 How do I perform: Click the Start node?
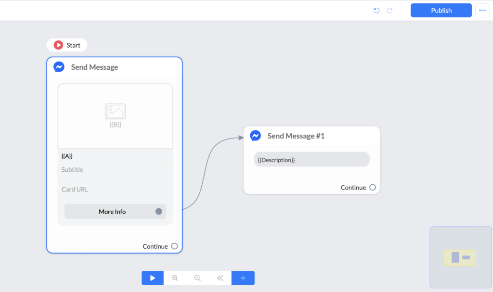click(x=67, y=45)
